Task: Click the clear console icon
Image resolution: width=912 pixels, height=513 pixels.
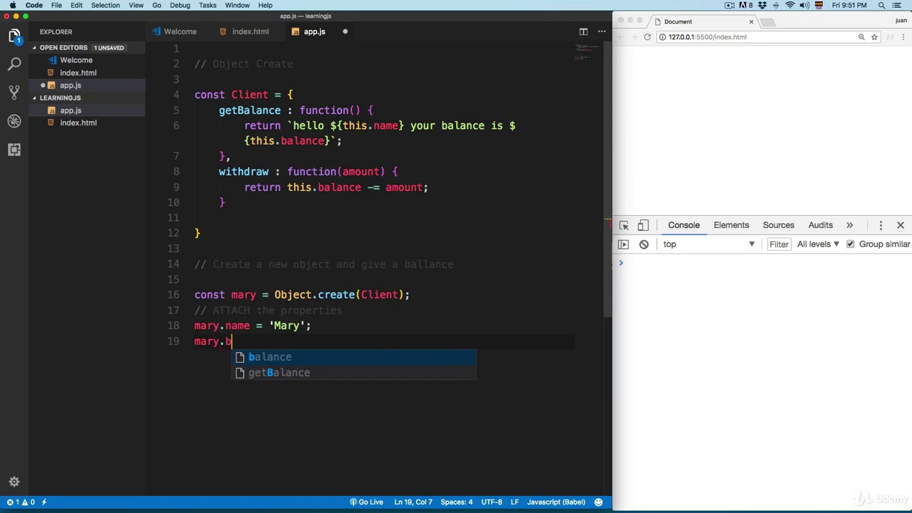Action: point(643,244)
